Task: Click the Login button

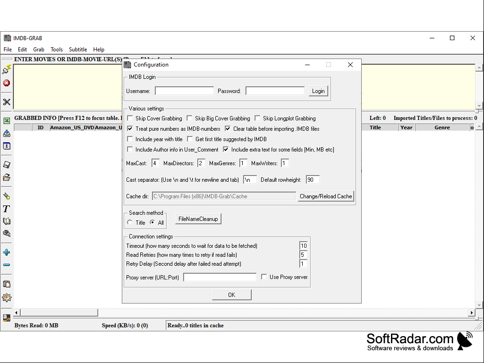Action: click(318, 91)
